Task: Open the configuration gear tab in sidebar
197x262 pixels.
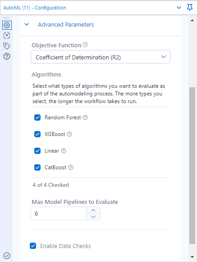Action: point(7,25)
